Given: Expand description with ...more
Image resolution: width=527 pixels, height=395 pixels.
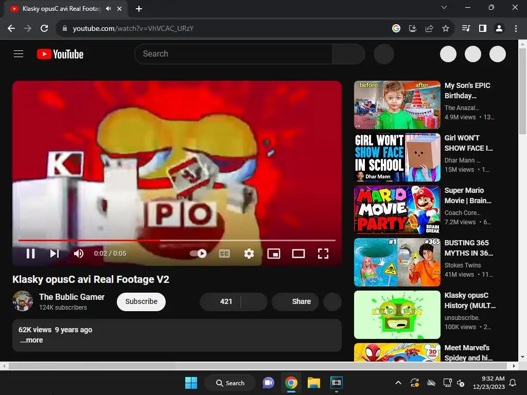Looking at the screenshot, I should point(31,340).
